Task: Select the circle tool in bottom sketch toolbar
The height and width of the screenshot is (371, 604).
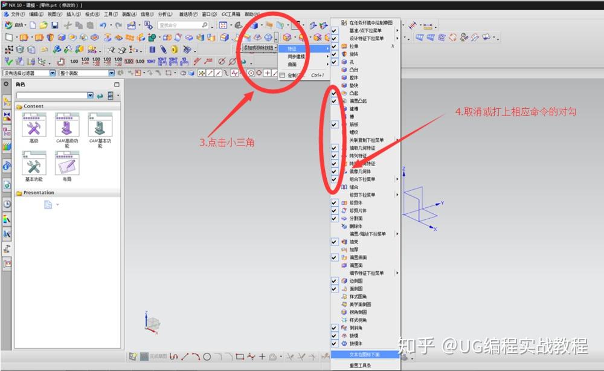Action: point(206,357)
